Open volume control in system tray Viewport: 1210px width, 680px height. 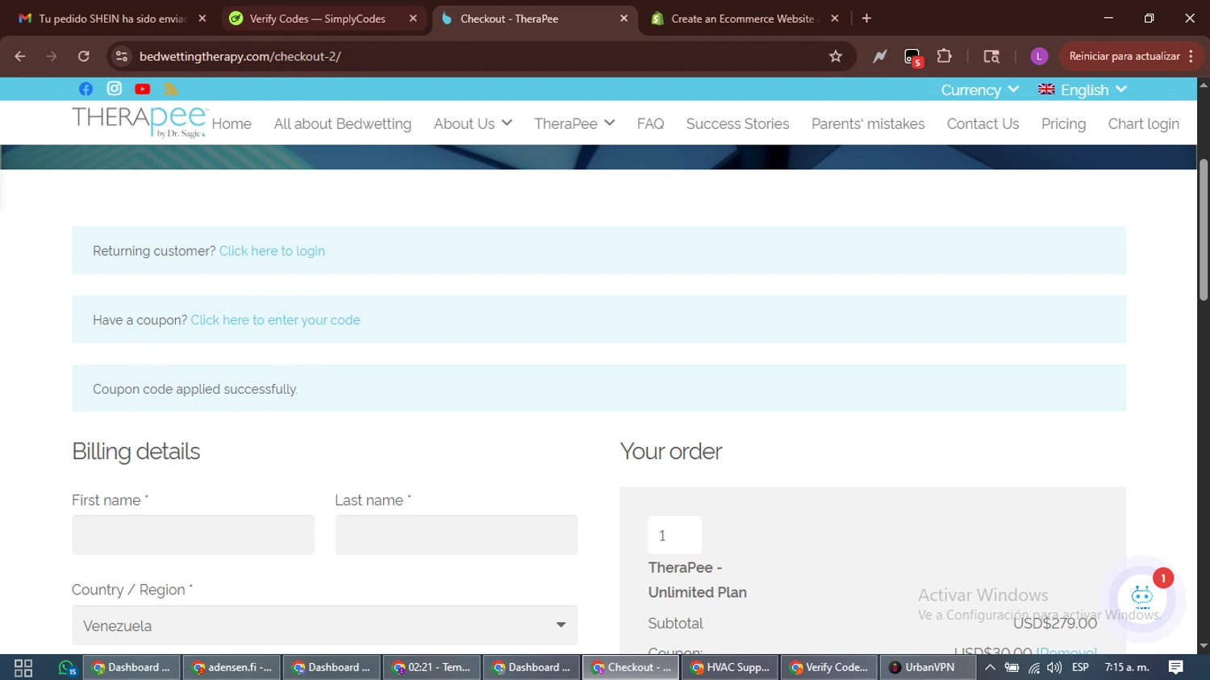[1054, 668]
